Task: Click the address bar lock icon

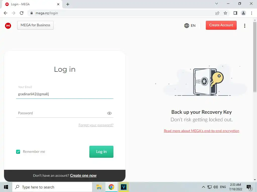Action: 31,13
